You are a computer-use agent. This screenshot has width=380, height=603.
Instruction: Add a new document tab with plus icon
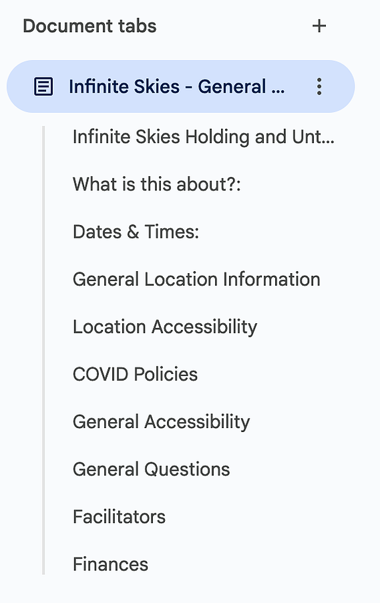319,26
